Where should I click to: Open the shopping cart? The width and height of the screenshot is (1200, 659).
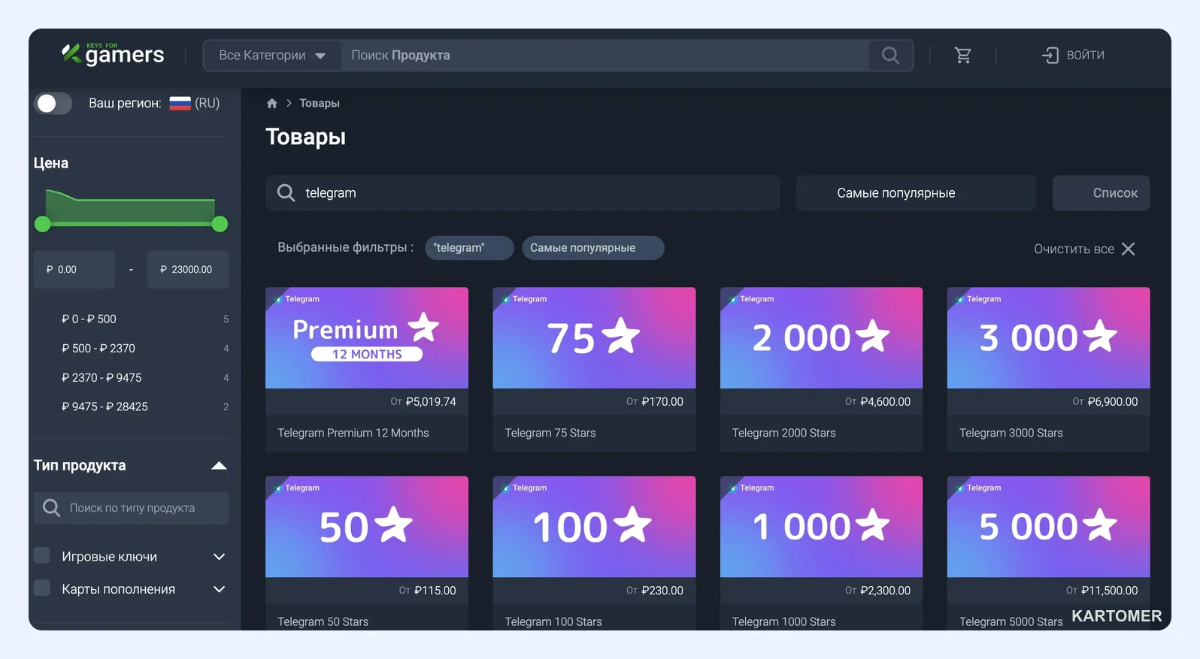click(963, 55)
